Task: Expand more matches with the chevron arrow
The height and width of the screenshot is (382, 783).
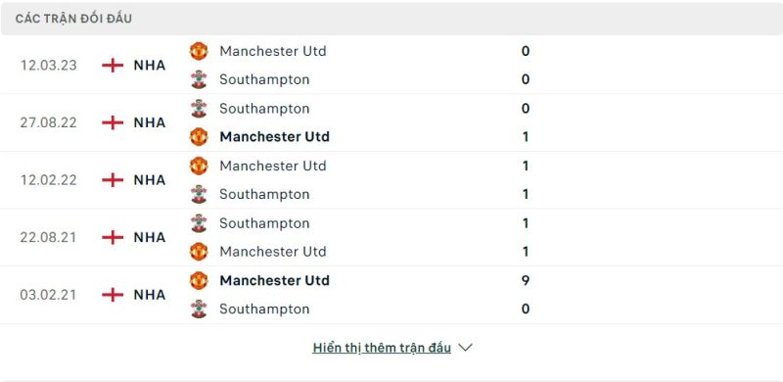Action: tap(465, 348)
